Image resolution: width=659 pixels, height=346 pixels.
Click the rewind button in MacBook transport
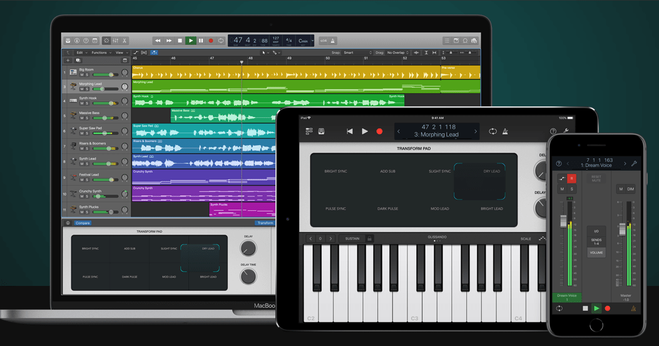pyautogui.click(x=158, y=41)
